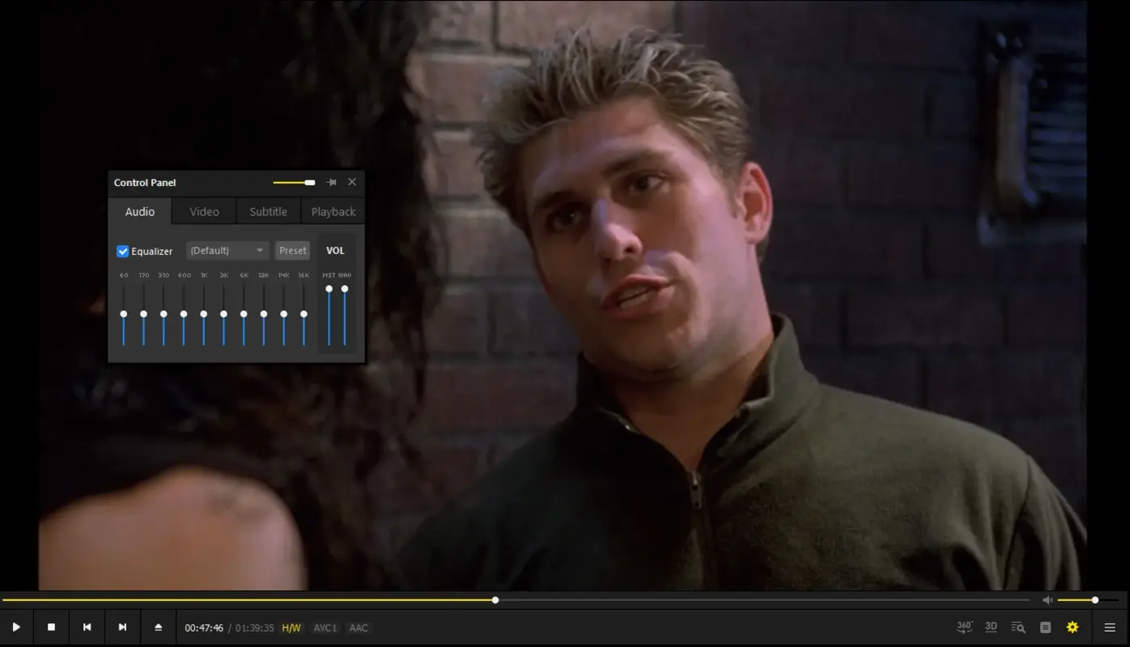Open the subtitle panel icon

point(1044,627)
